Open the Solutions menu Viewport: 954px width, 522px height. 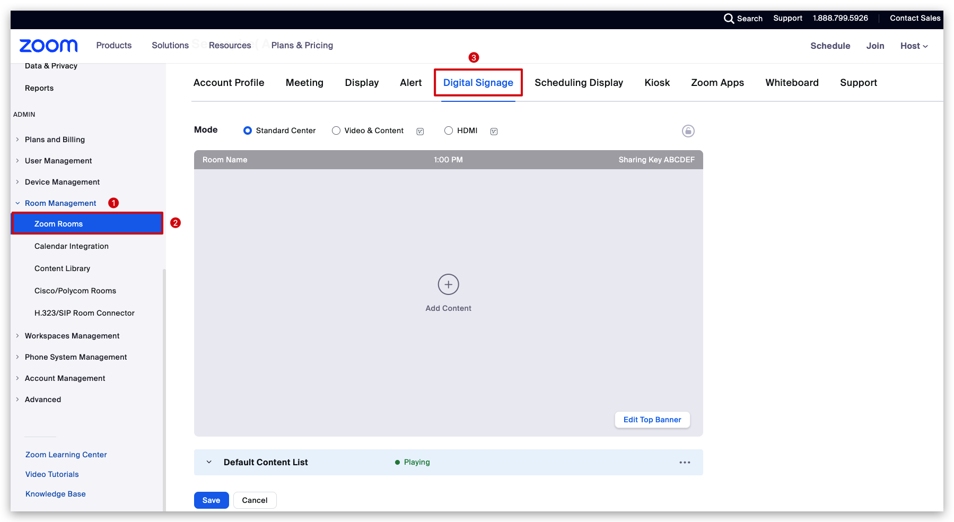pos(170,46)
